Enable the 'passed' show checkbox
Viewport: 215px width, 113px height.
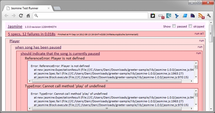click(174, 26)
